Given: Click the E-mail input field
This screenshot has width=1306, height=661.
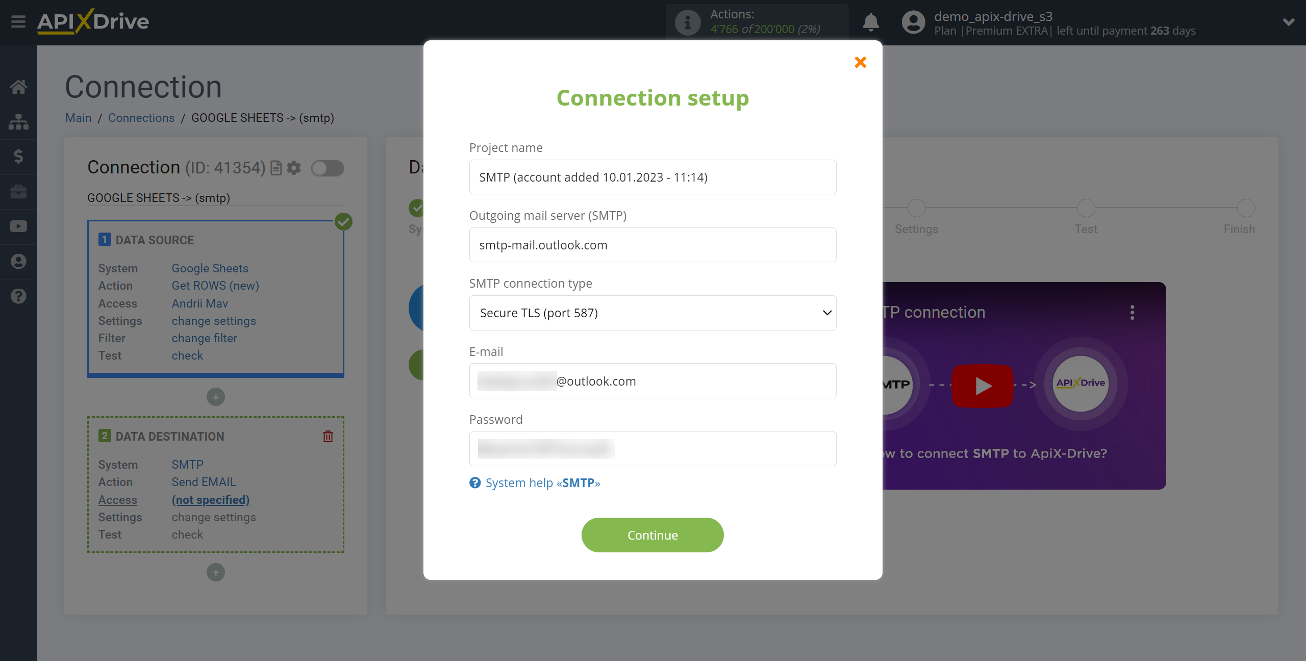Looking at the screenshot, I should 652,381.
